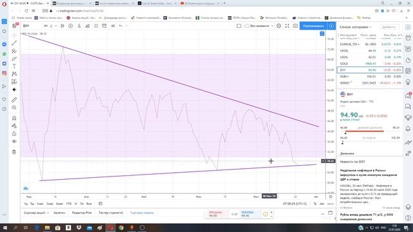Create an alert with the alarm clock icon
Viewport: 413px width, 232px height.
[105, 26]
